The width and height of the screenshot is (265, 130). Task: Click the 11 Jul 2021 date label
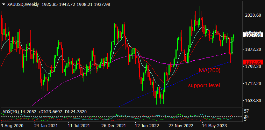[79, 126]
